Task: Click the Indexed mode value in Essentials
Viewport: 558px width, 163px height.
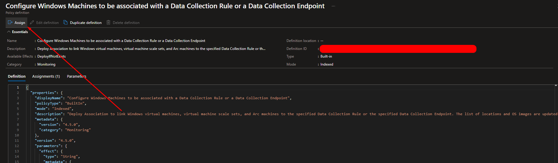Action: coord(327,64)
